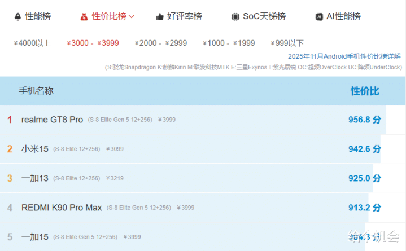Image resolution: width=406 pixels, height=251 pixels.
Task: Click rank number 1 in the list
Action: point(10,120)
